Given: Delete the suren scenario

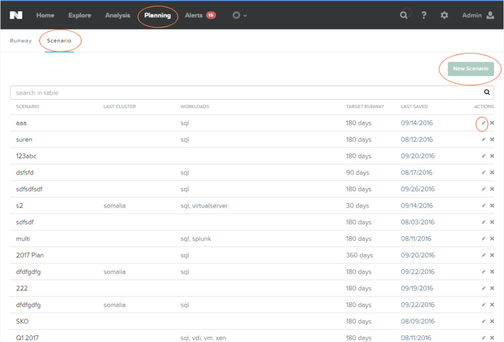Looking at the screenshot, I should coord(492,139).
